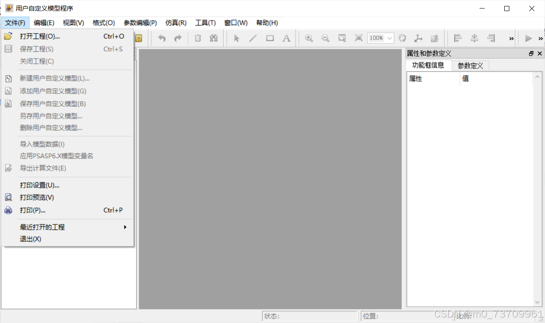The image size is (545, 323).
Task: Select the rectangle drawing tool
Action: pos(269,38)
